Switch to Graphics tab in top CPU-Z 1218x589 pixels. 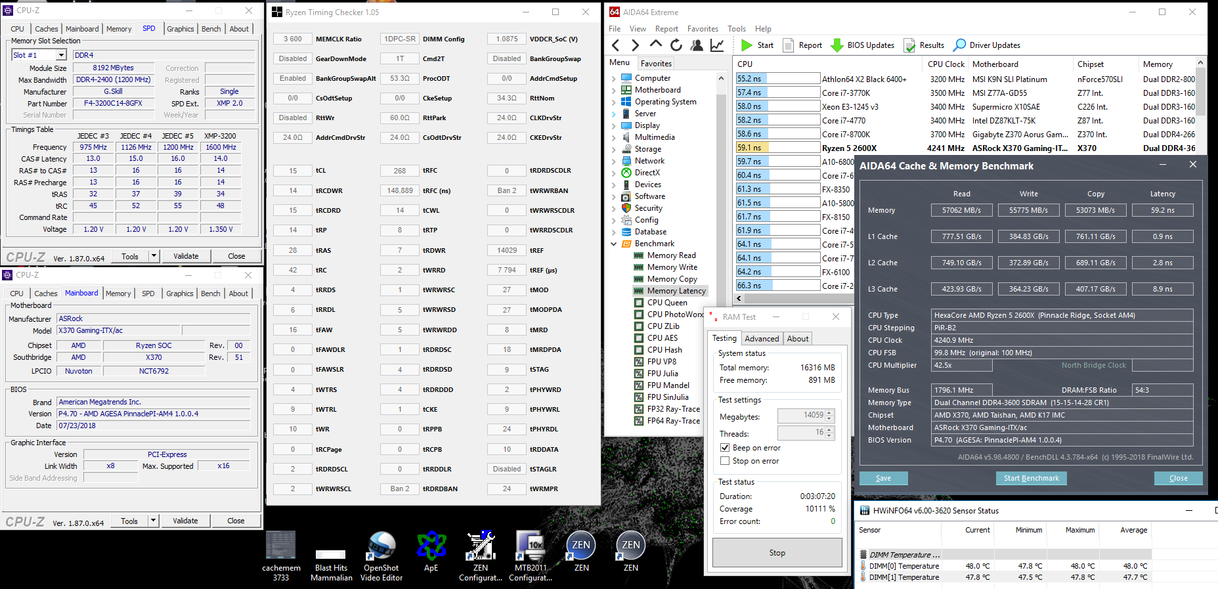point(181,29)
